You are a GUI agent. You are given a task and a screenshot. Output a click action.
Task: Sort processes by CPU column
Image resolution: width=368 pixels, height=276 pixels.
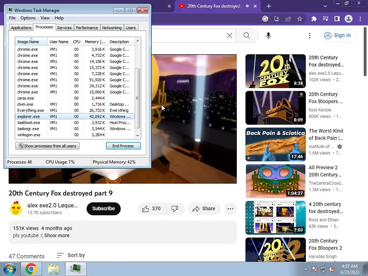click(77, 42)
